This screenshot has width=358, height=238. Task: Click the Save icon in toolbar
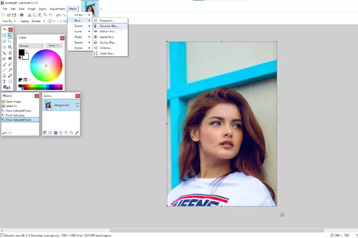(14, 15)
